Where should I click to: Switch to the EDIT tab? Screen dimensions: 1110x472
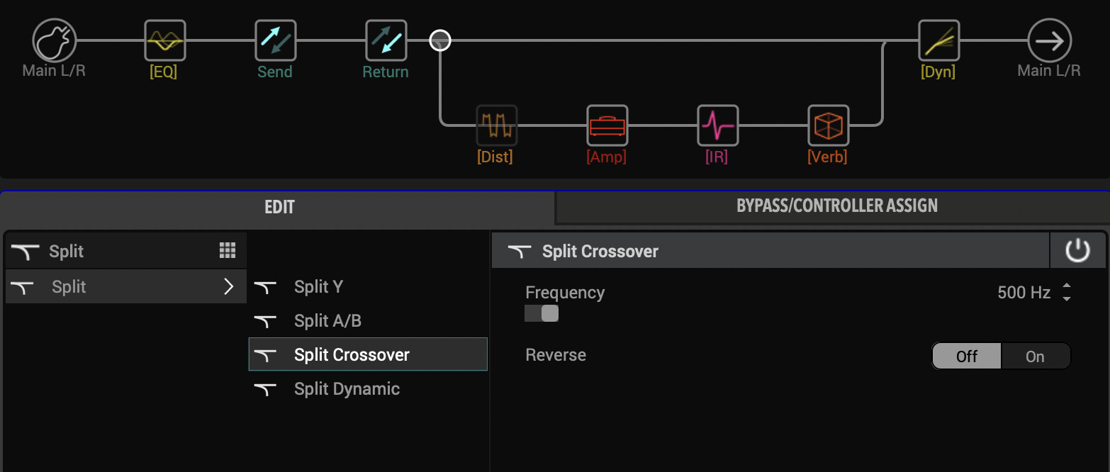pos(279,208)
